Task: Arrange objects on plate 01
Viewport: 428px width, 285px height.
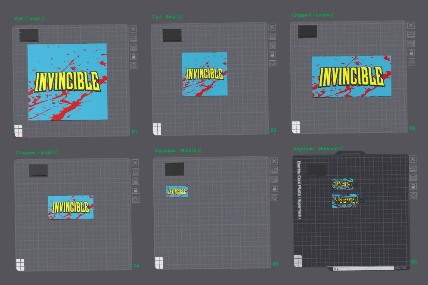Action: [133, 47]
